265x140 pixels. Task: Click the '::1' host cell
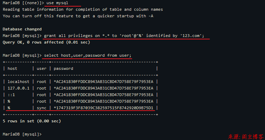coord(11,95)
